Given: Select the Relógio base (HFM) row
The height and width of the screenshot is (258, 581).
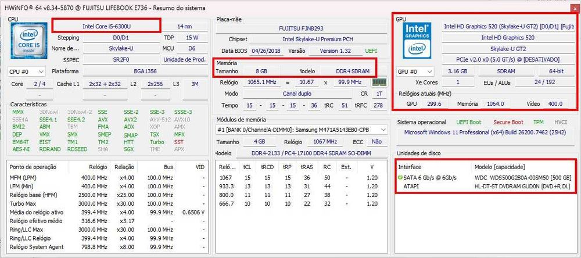Looking at the screenshot, I should point(107,195).
